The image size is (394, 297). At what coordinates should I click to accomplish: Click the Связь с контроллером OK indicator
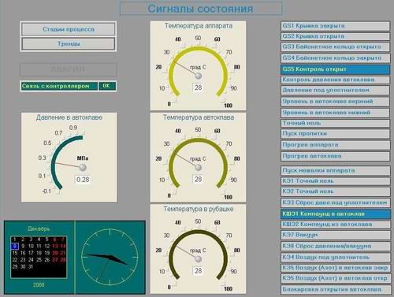106,86
